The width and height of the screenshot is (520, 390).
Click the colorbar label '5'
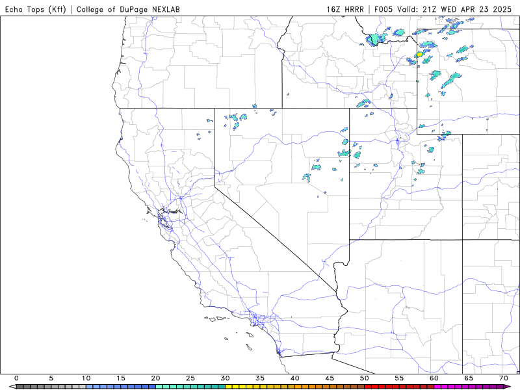tap(51, 378)
